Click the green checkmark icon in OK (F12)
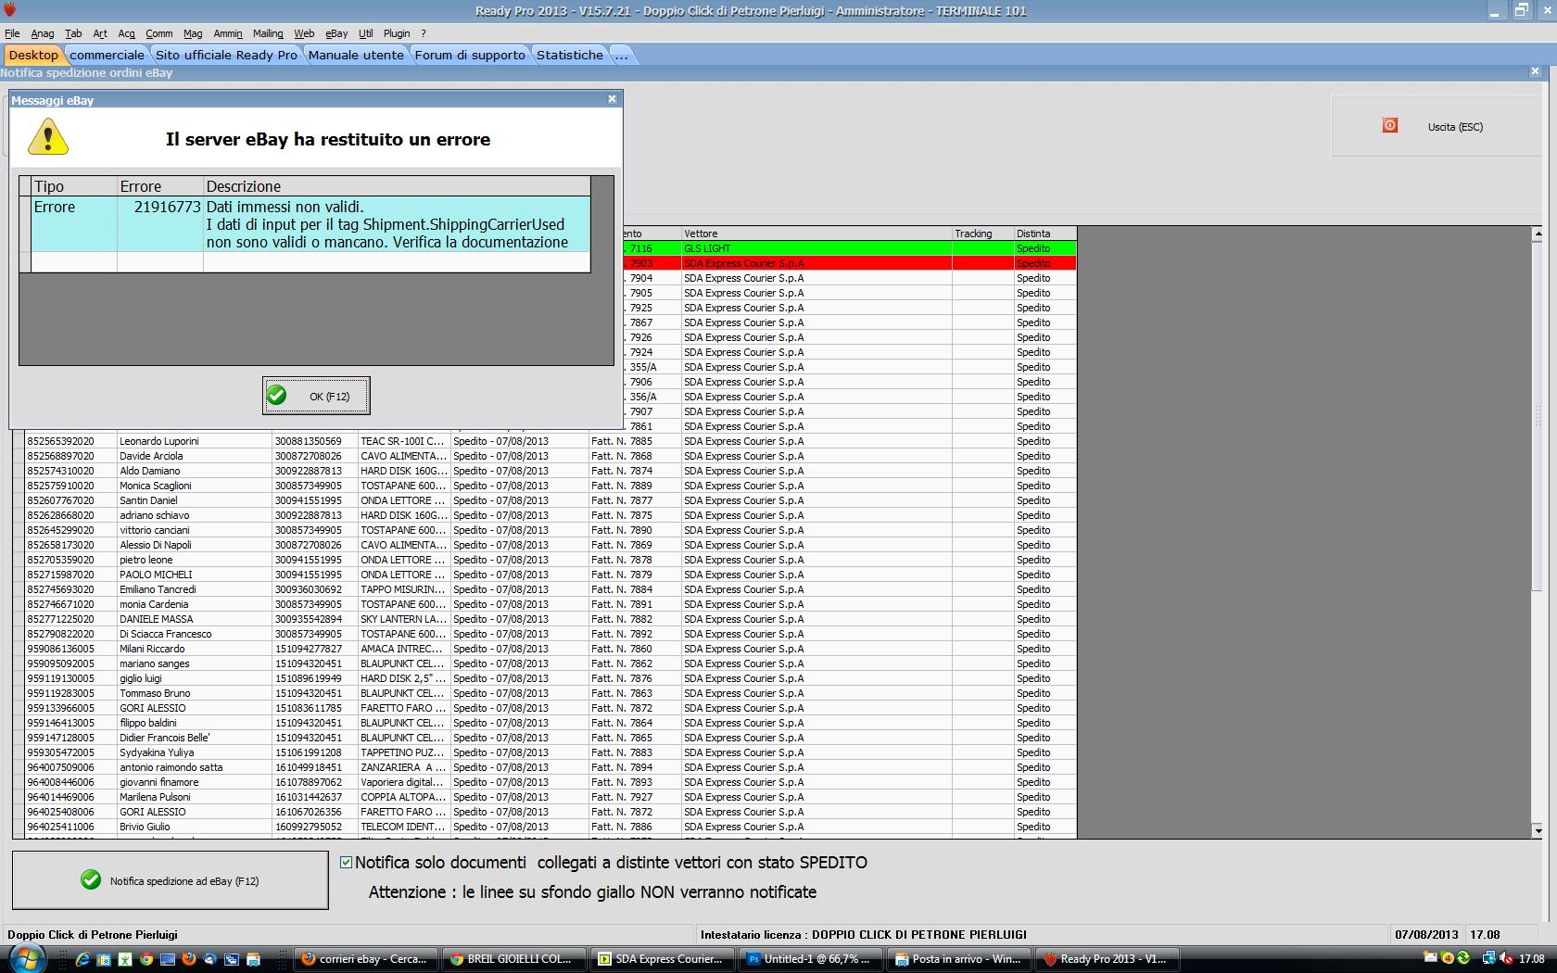 tap(276, 396)
